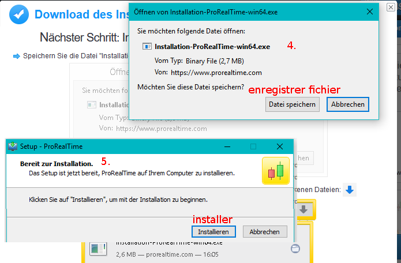The width and height of the screenshot is (401, 263).
Task: Cancel the ProRealTime setup with Abbrechen
Action: (265, 231)
